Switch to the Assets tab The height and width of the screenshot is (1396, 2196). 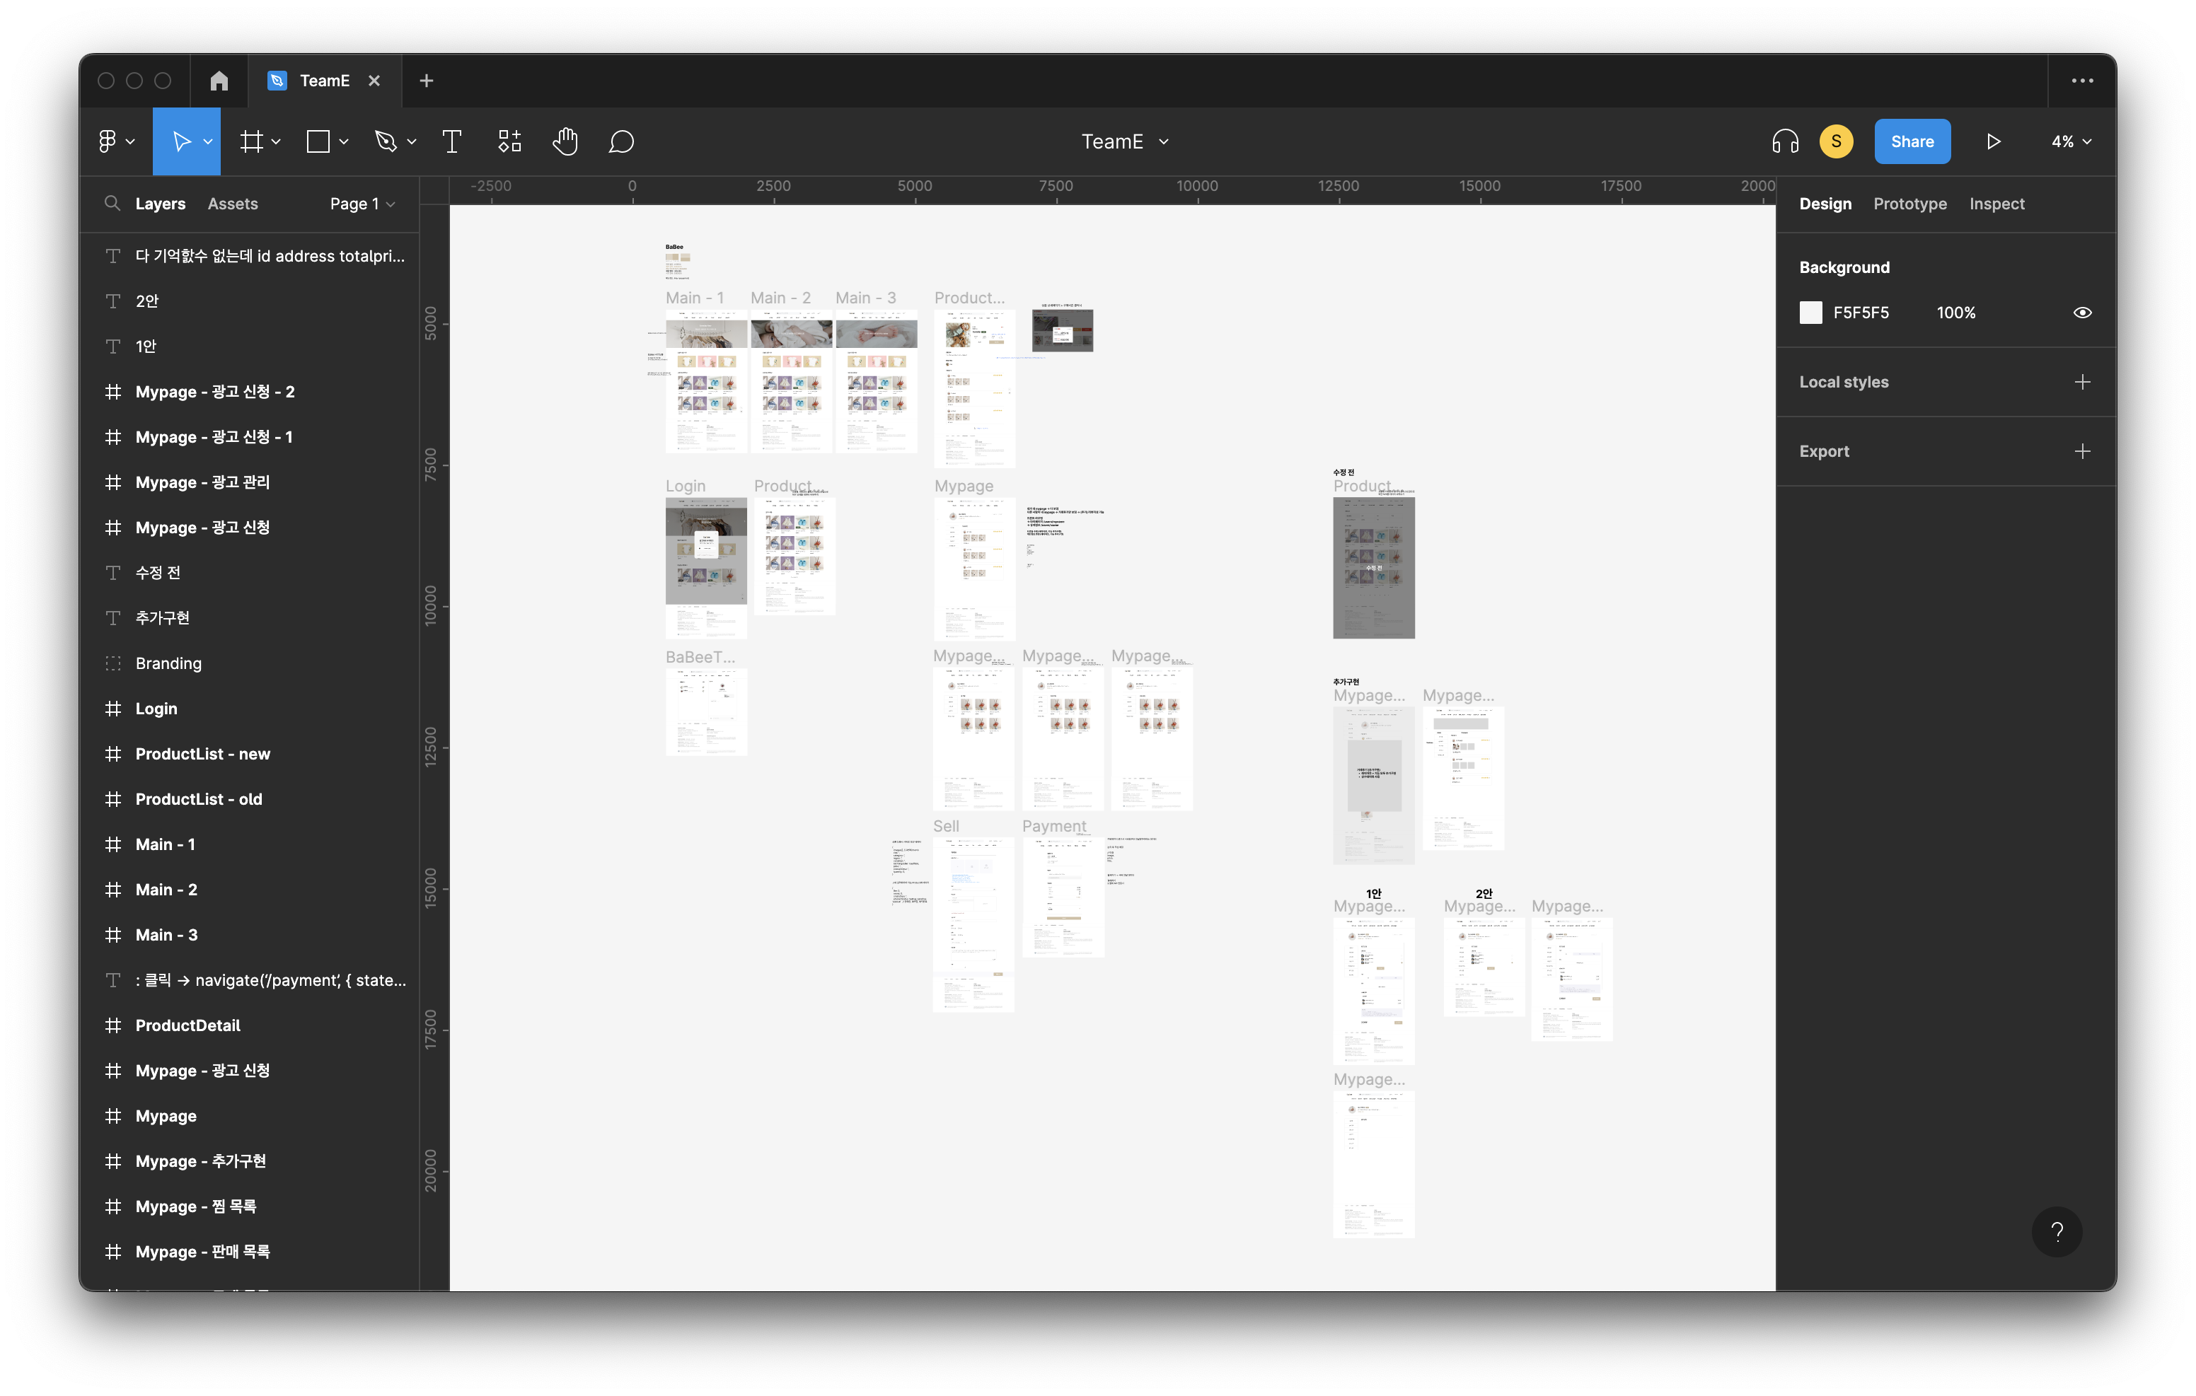click(233, 204)
